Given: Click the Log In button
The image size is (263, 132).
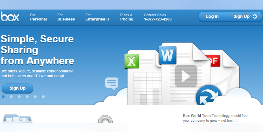Looking at the screenshot, I should 212,16.
